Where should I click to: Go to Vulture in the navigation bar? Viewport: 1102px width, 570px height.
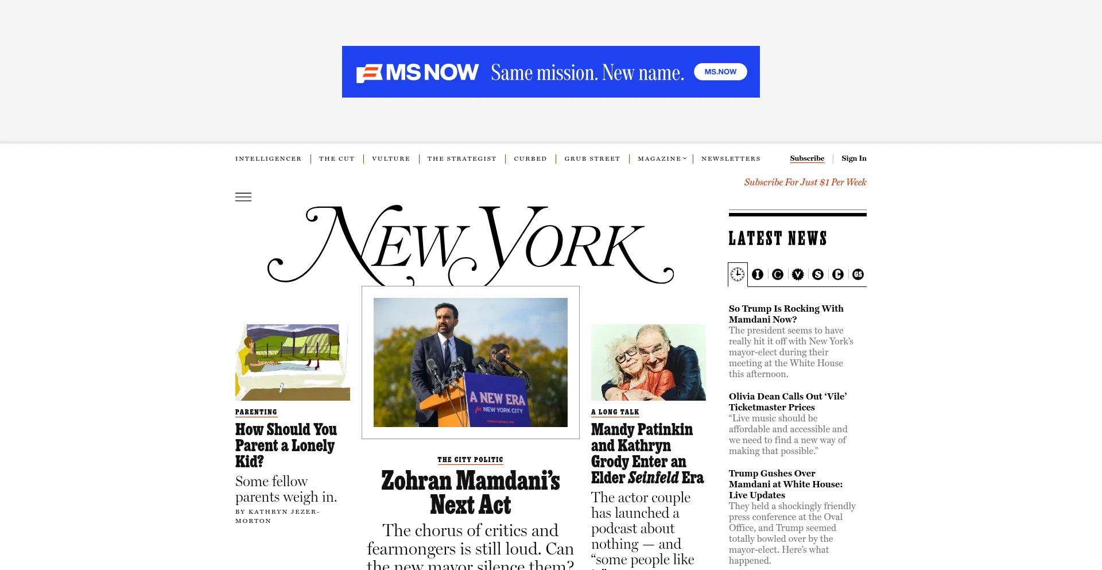[391, 159]
